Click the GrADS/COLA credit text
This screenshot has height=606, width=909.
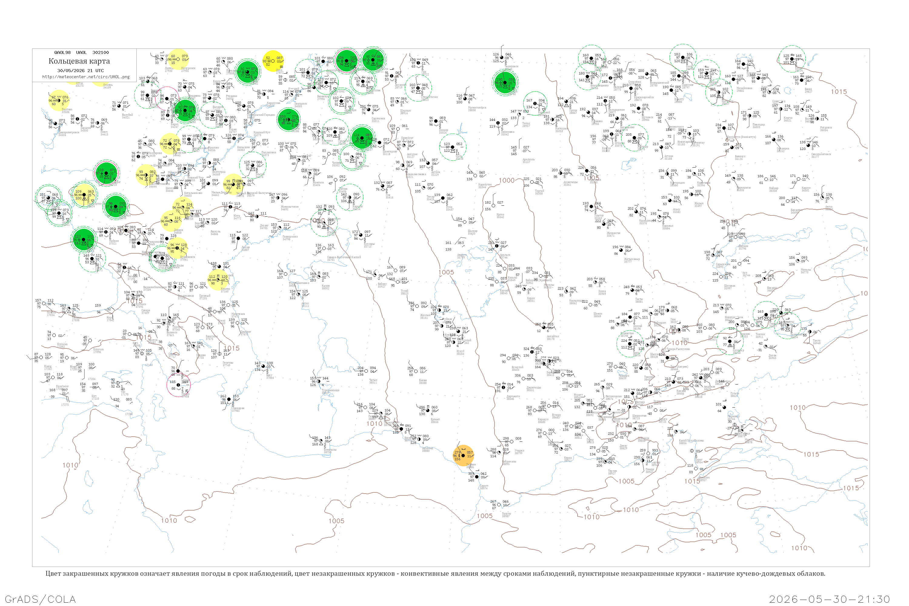(40, 599)
